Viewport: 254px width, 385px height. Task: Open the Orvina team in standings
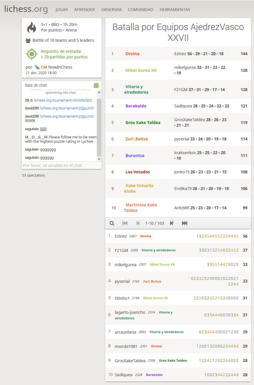pos(132,54)
